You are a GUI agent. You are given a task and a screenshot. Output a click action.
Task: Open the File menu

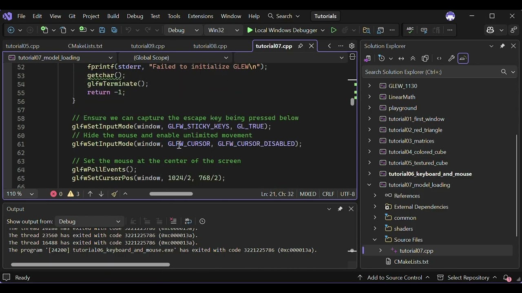21,16
